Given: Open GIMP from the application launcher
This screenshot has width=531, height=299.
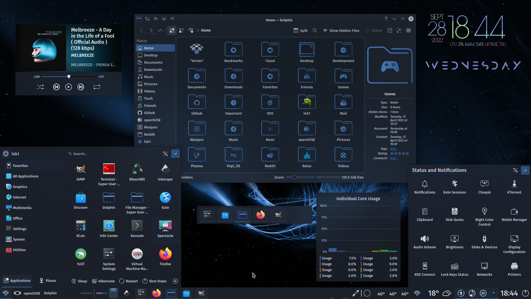Looking at the screenshot, I should tap(80, 172).
